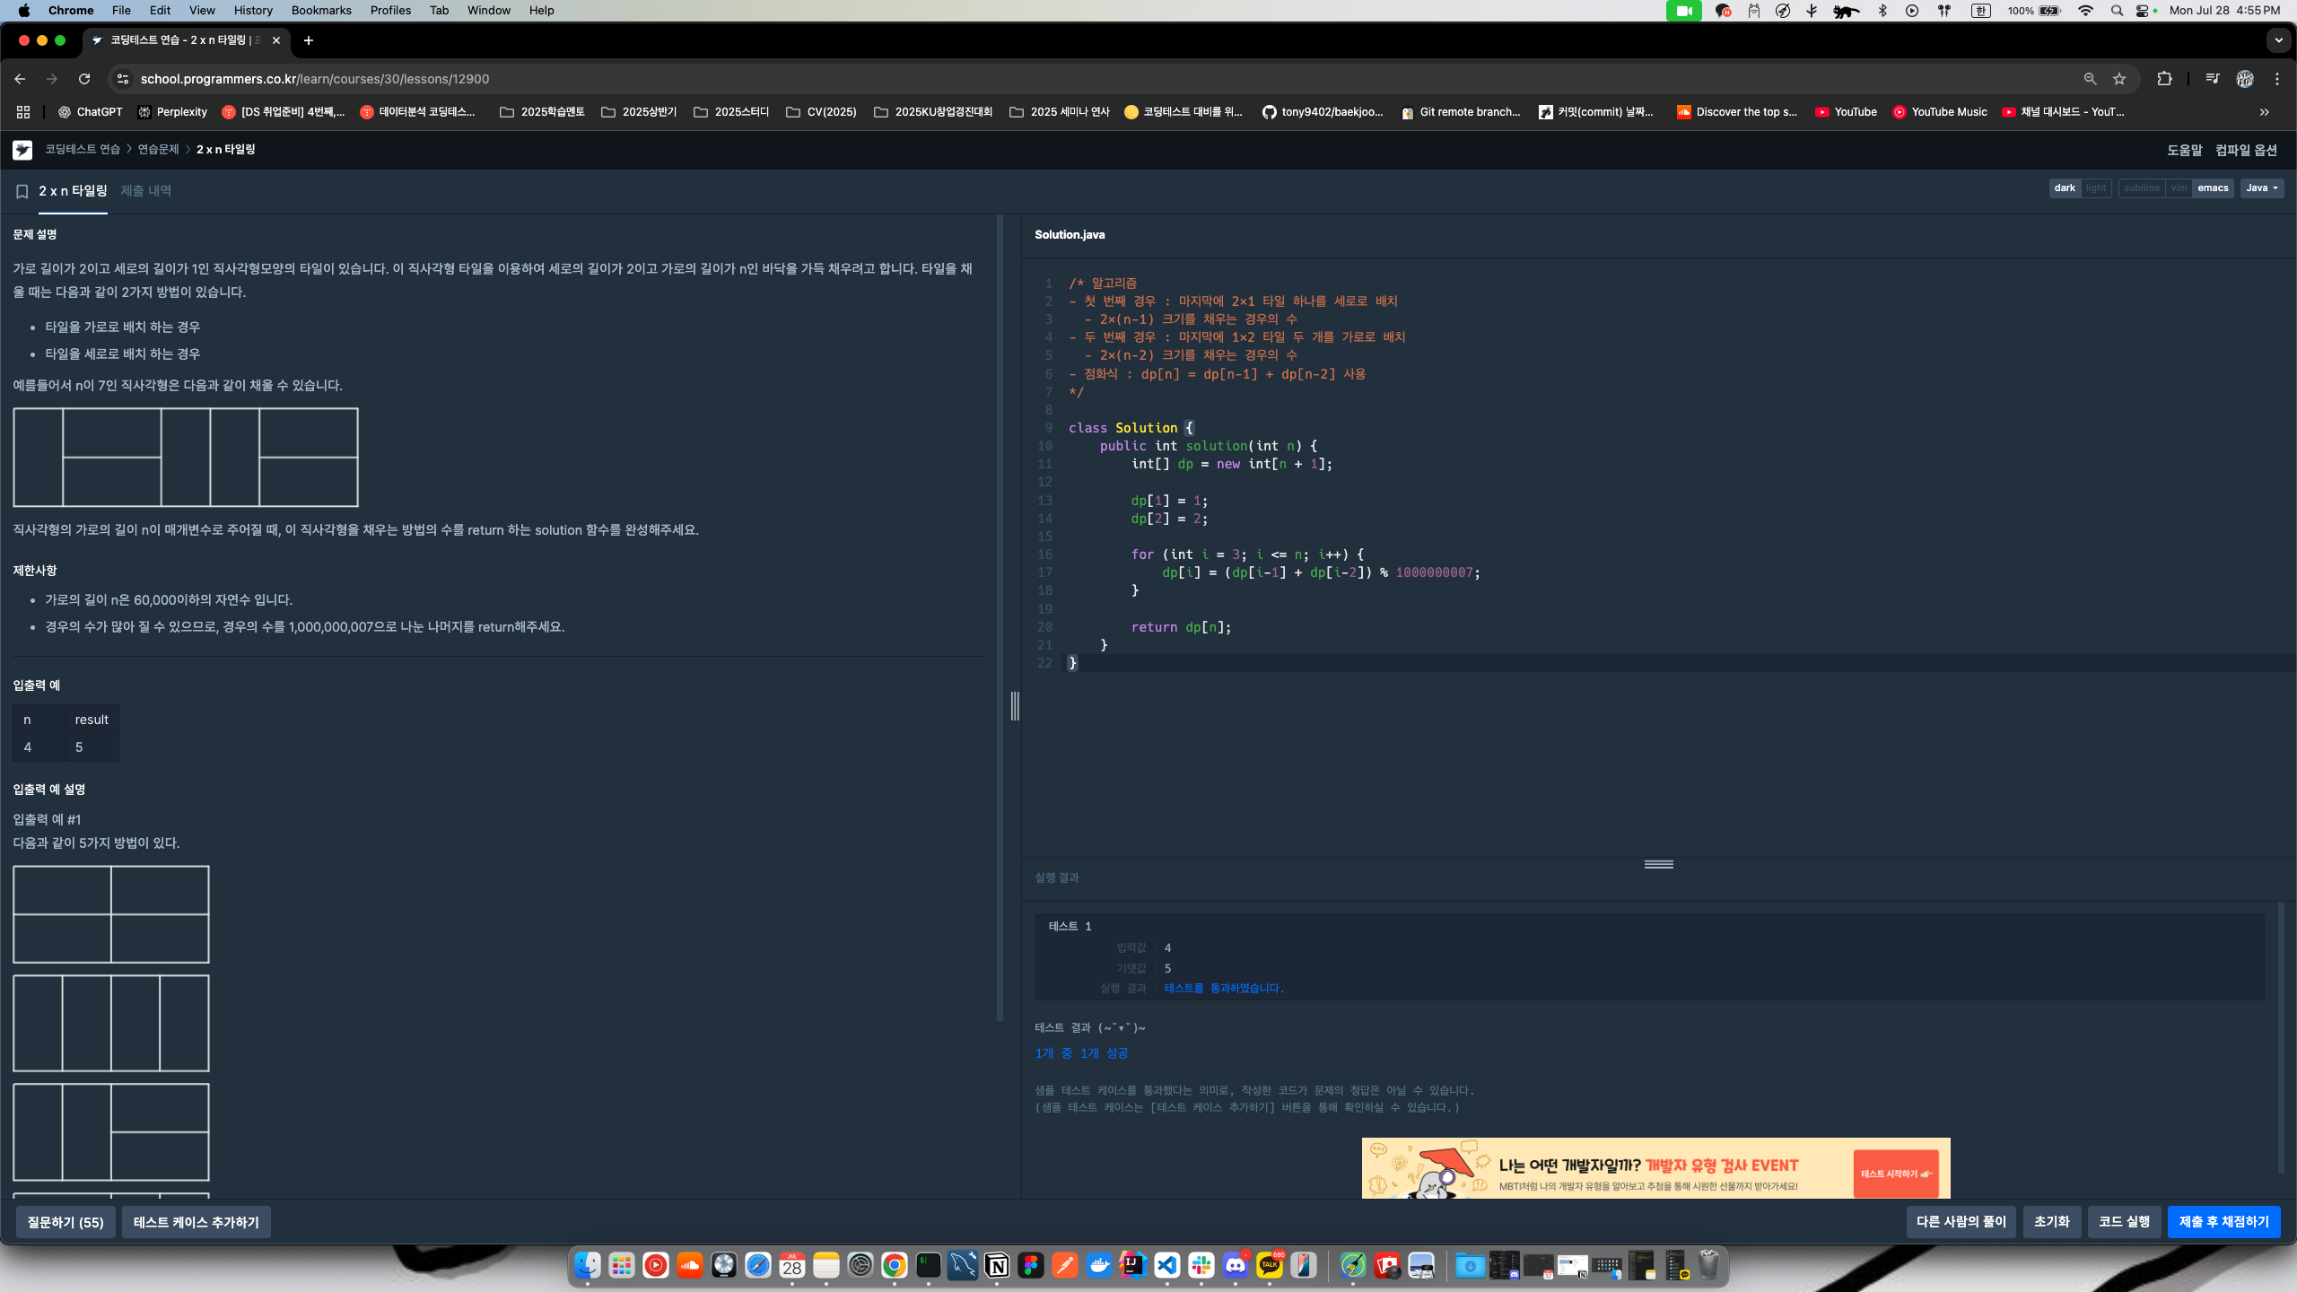Open the 2025상반기 bookmark folder
The height and width of the screenshot is (1292, 2297).
pos(639,112)
